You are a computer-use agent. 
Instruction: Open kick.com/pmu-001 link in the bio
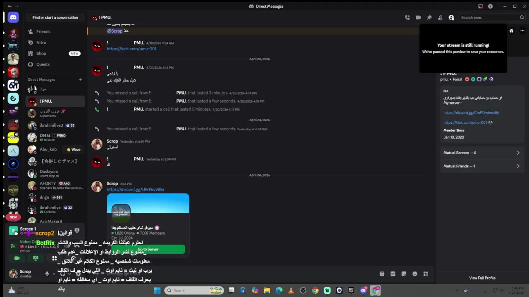pyautogui.click(x=465, y=123)
